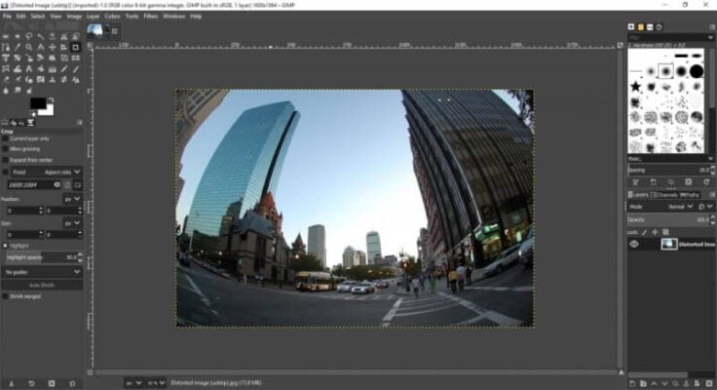Viewport: 717px width, 390px height.
Task: Open the brush filter dropdown arrow
Action: 710,37
